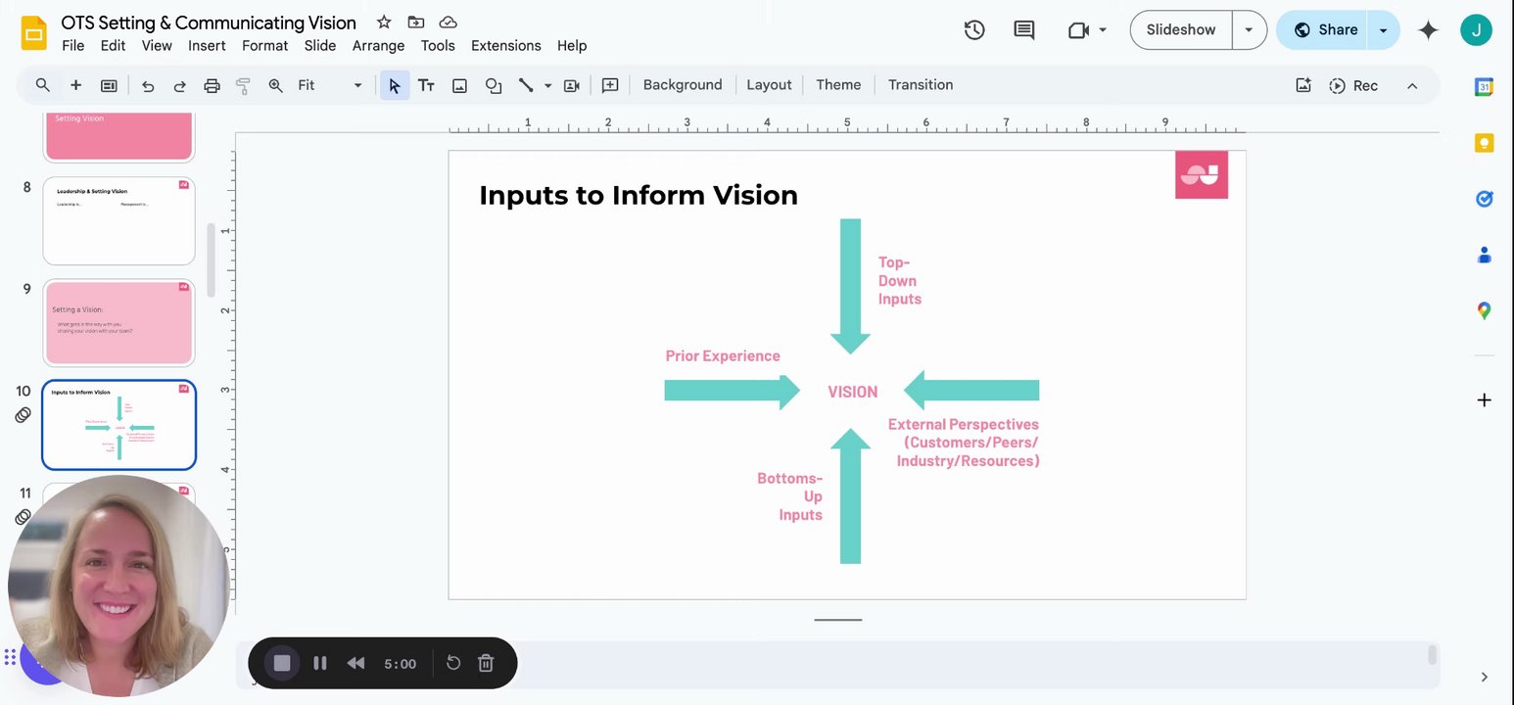
Task: Open the Format menu
Action: click(264, 46)
